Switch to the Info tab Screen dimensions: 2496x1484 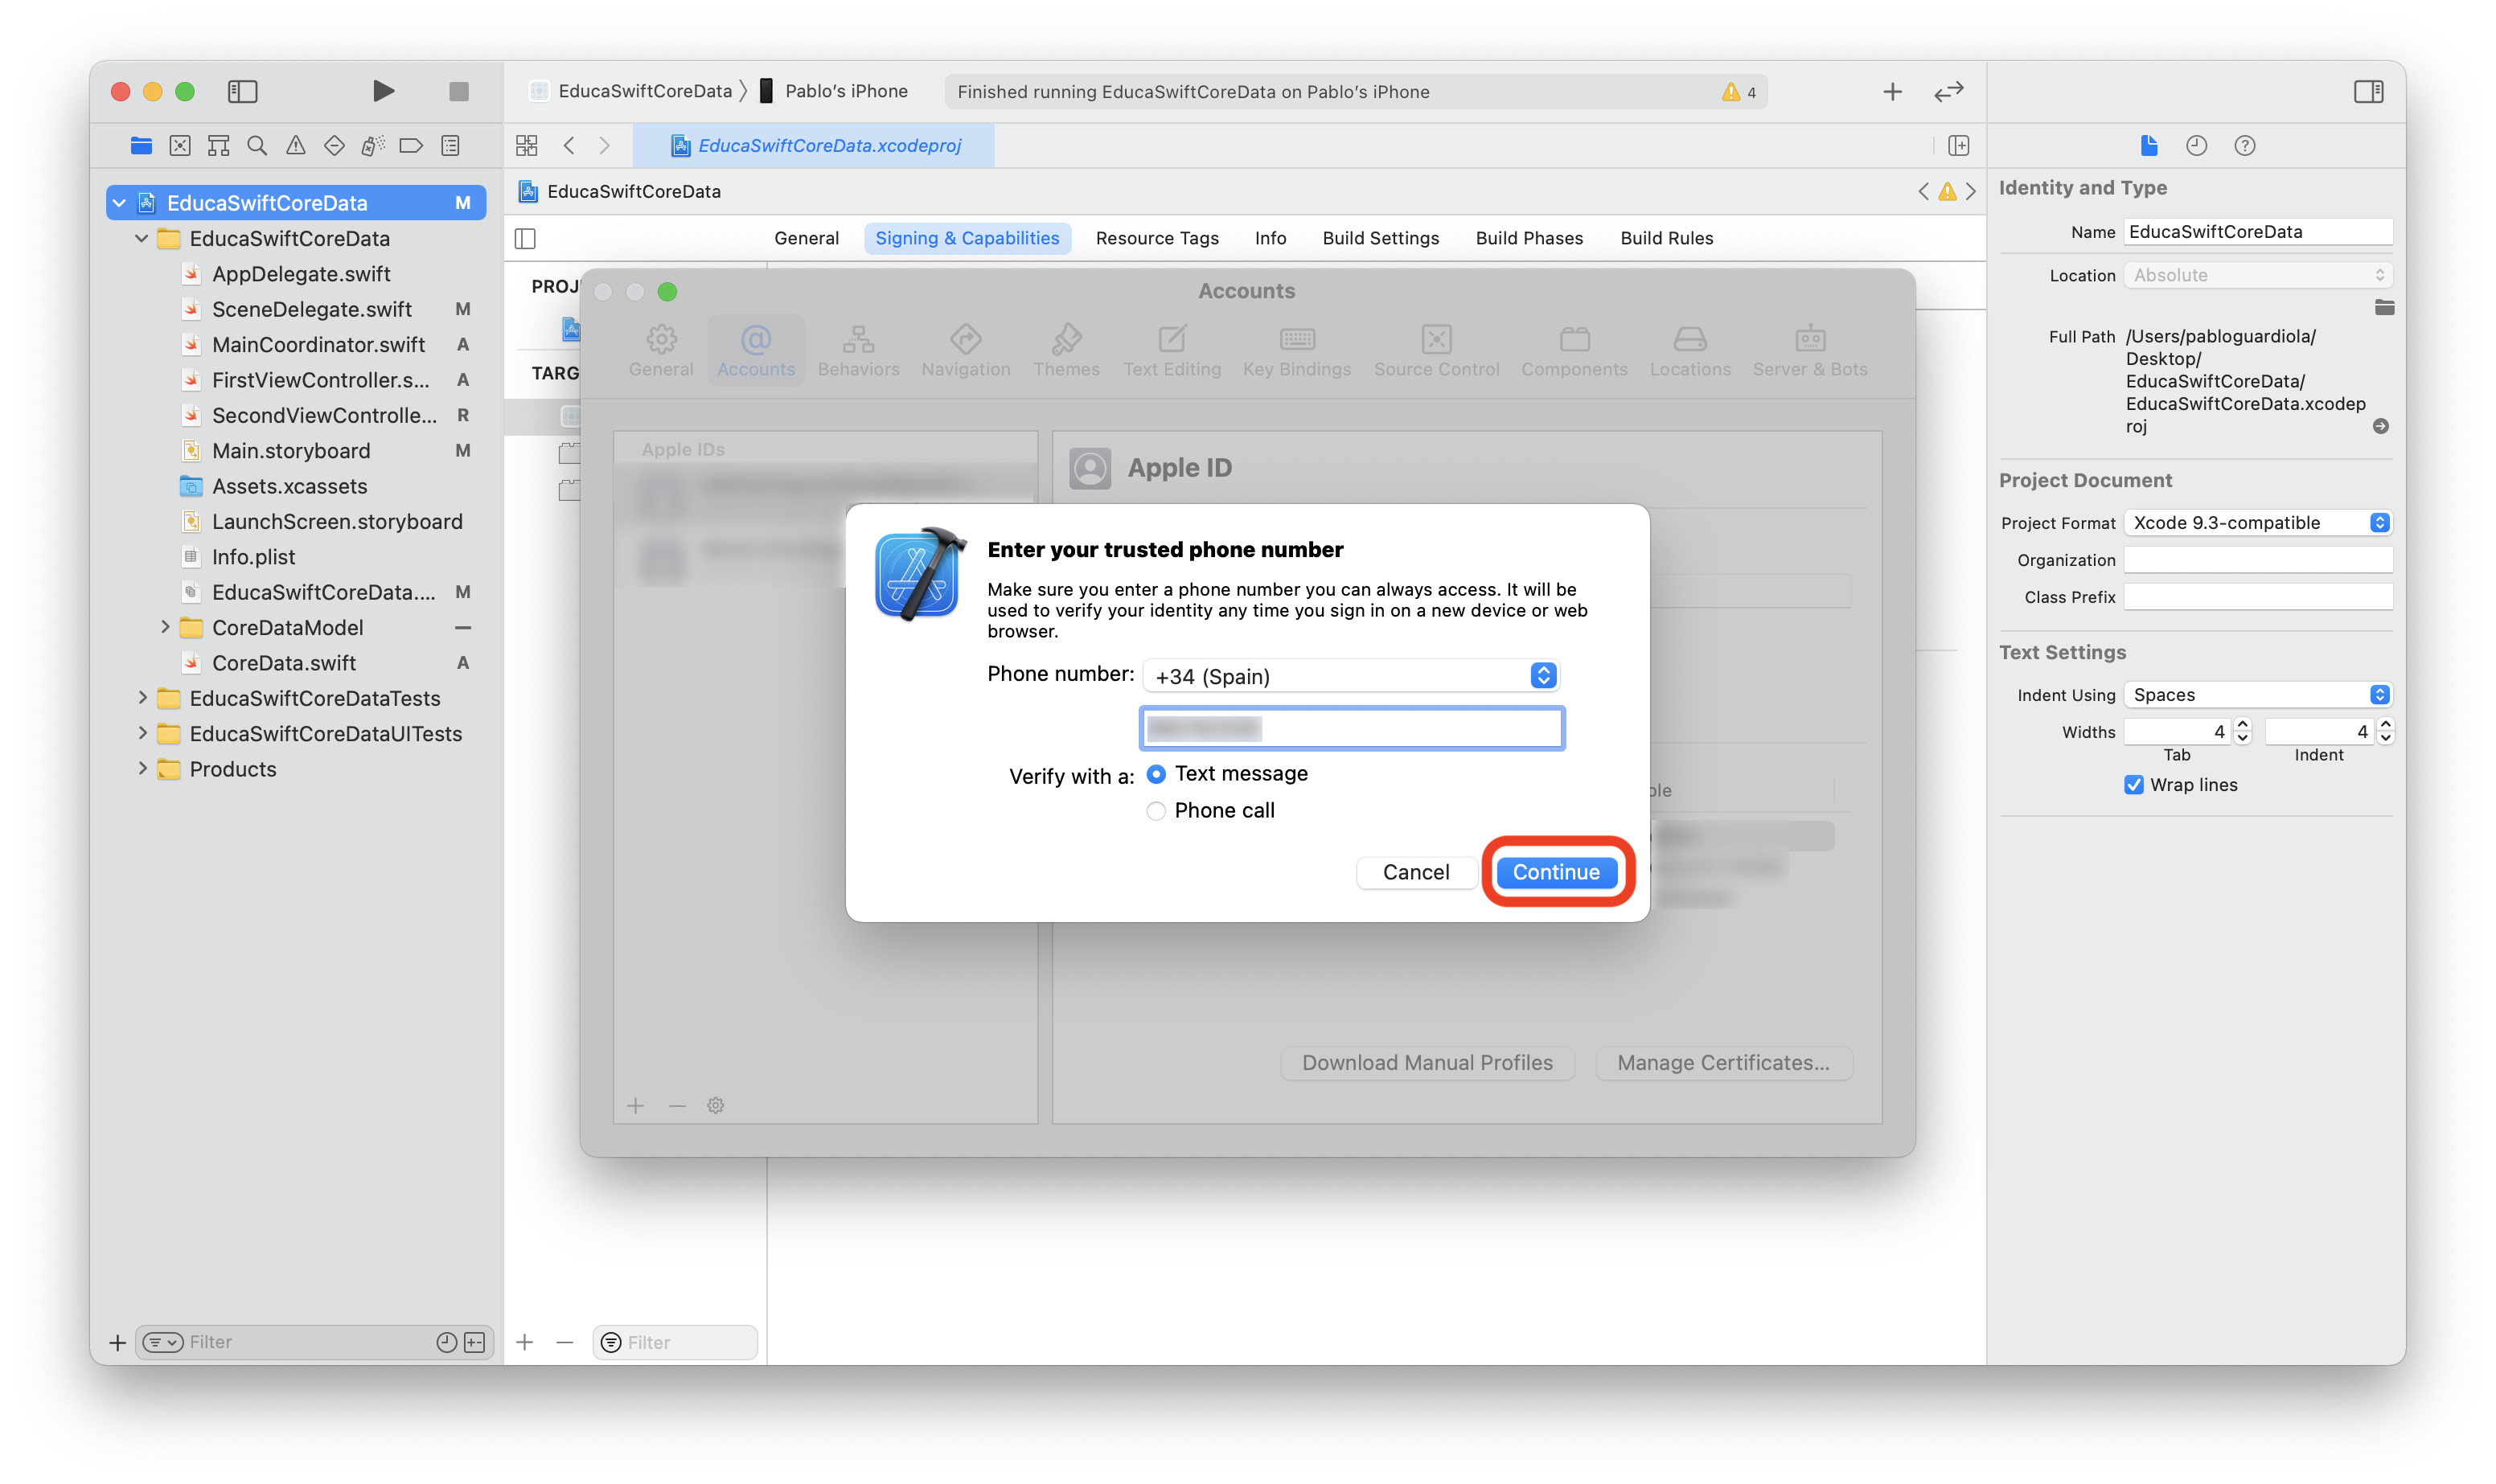(x=1270, y=238)
